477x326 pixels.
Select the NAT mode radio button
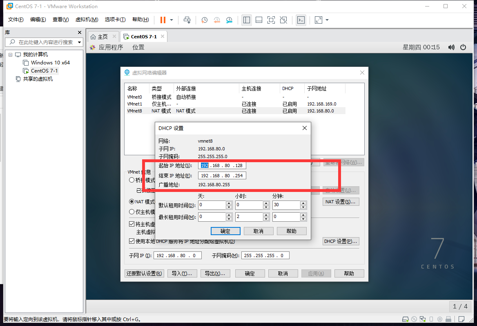click(x=132, y=202)
